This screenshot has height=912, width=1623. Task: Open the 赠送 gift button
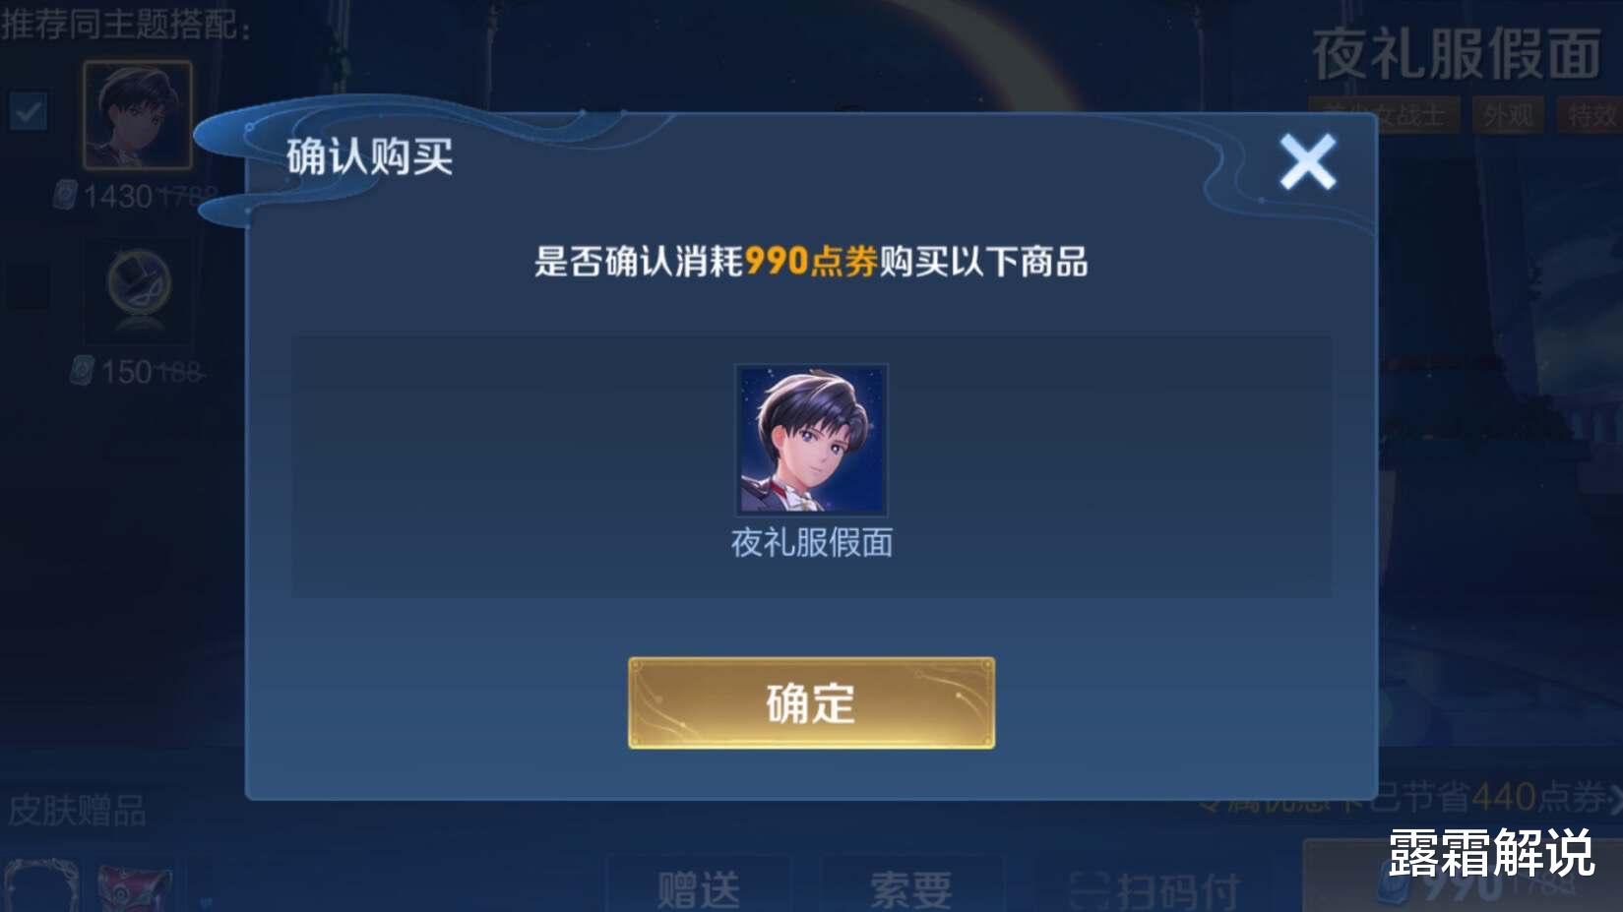698,888
